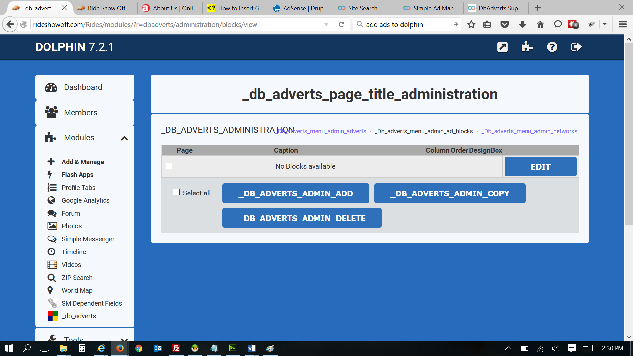The width and height of the screenshot is (633, 356).
Task: Switch to the Ride Show Off tab
Action: pos(102,8)
